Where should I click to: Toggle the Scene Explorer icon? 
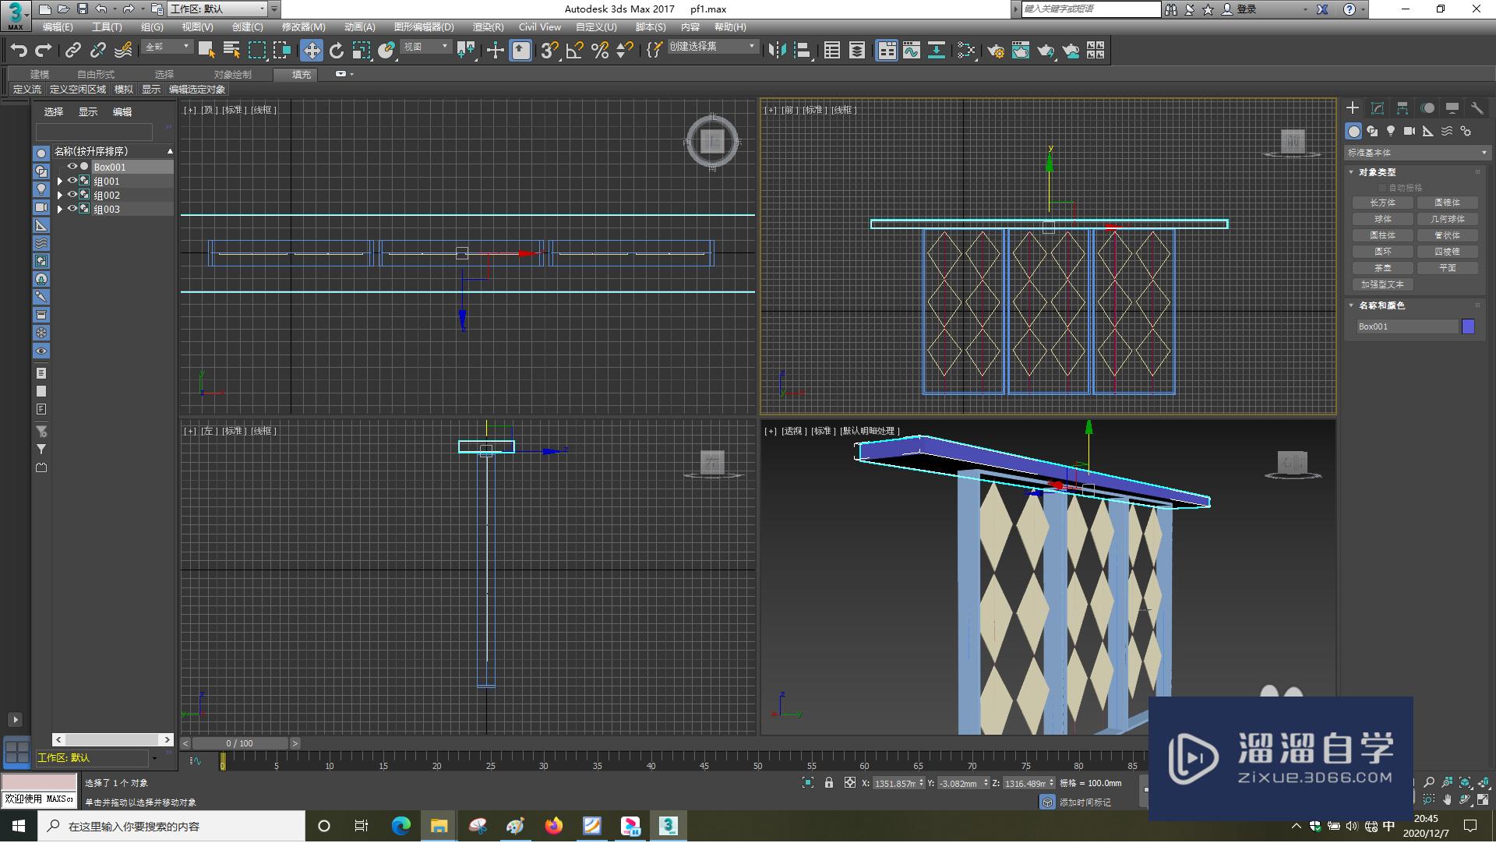click(832, 51)
